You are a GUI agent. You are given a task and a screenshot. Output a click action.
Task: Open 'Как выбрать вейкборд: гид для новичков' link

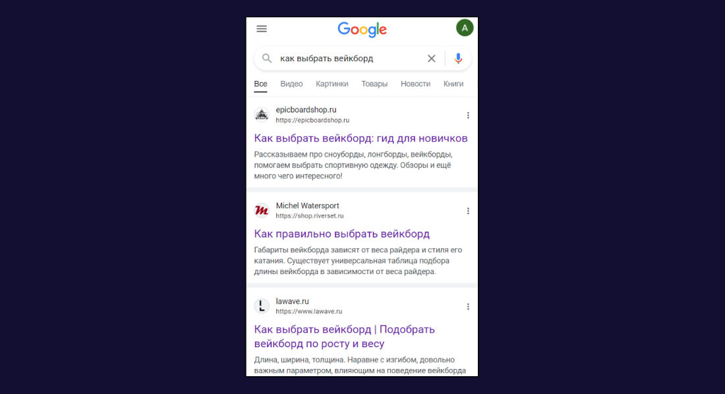coord(361,138)
